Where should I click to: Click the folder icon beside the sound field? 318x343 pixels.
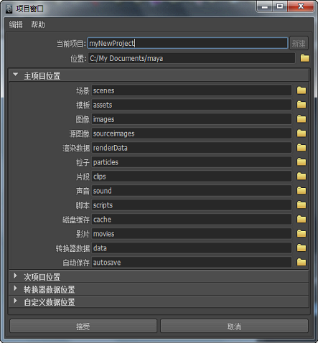point(301,191)
